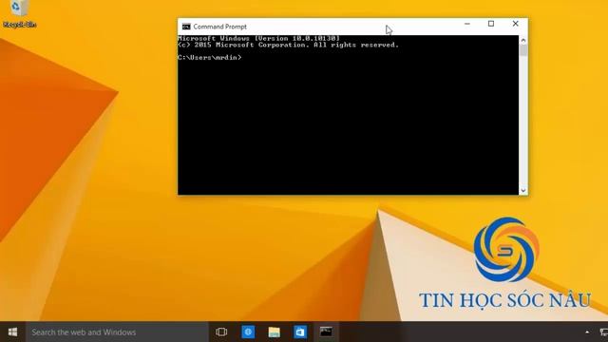
Task: Maximize the Command Prompt window
Action: click(491, 24)
